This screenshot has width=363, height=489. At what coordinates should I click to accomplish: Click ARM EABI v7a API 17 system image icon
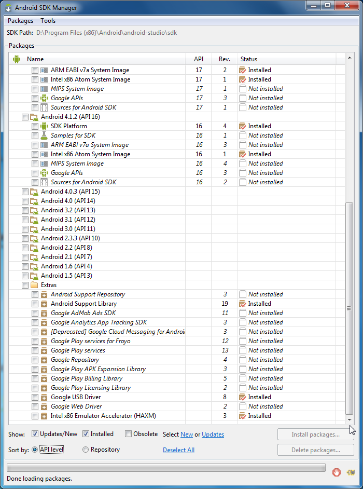click(44, 70)
